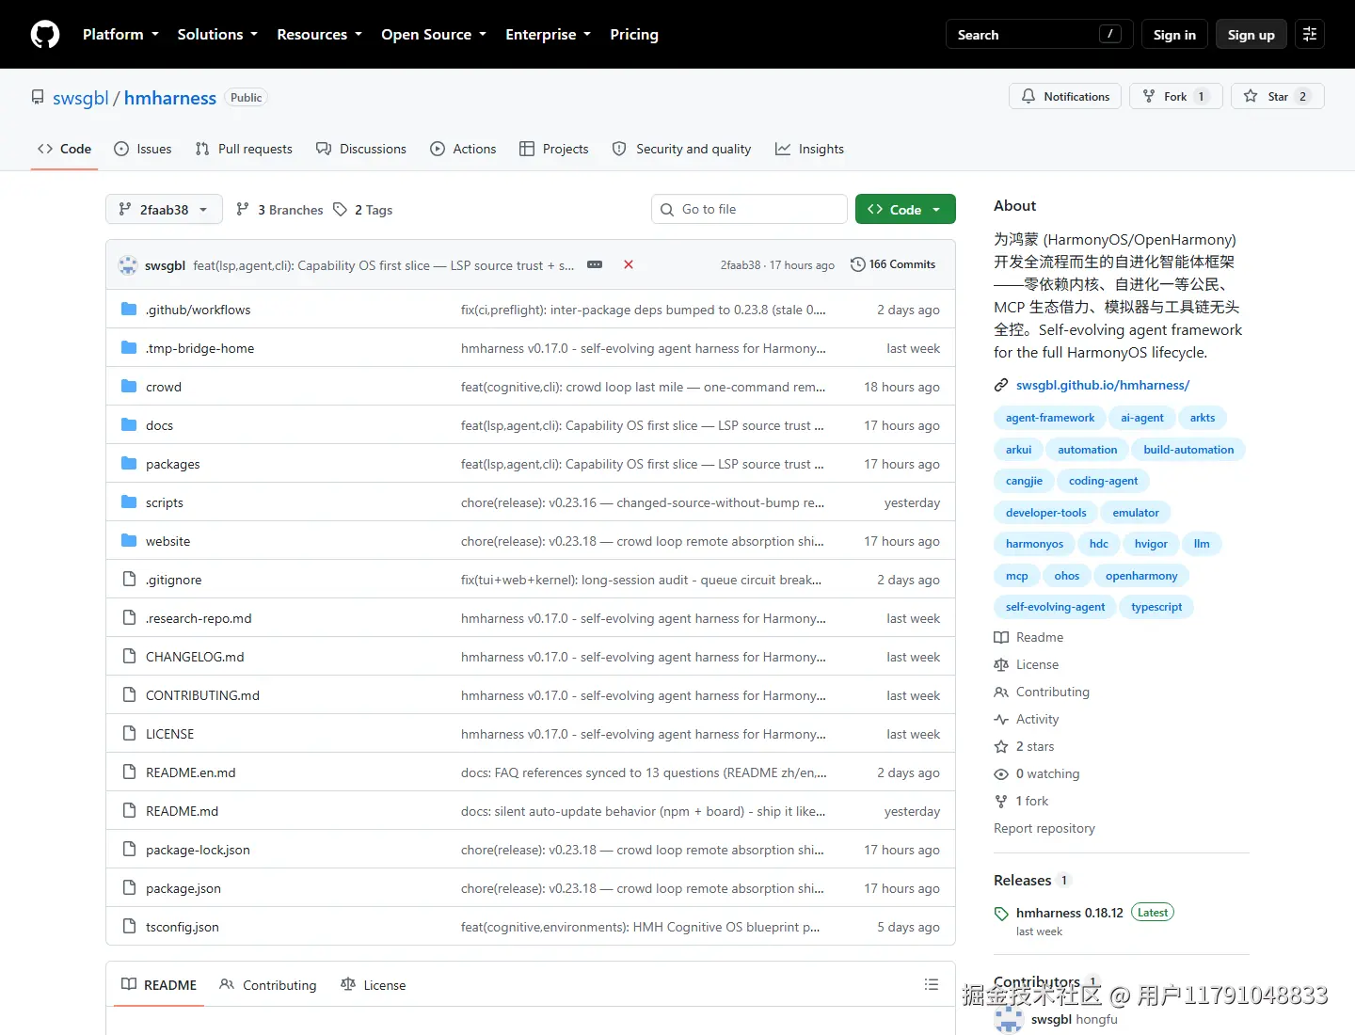Expand the green Code dropdown

905,209
